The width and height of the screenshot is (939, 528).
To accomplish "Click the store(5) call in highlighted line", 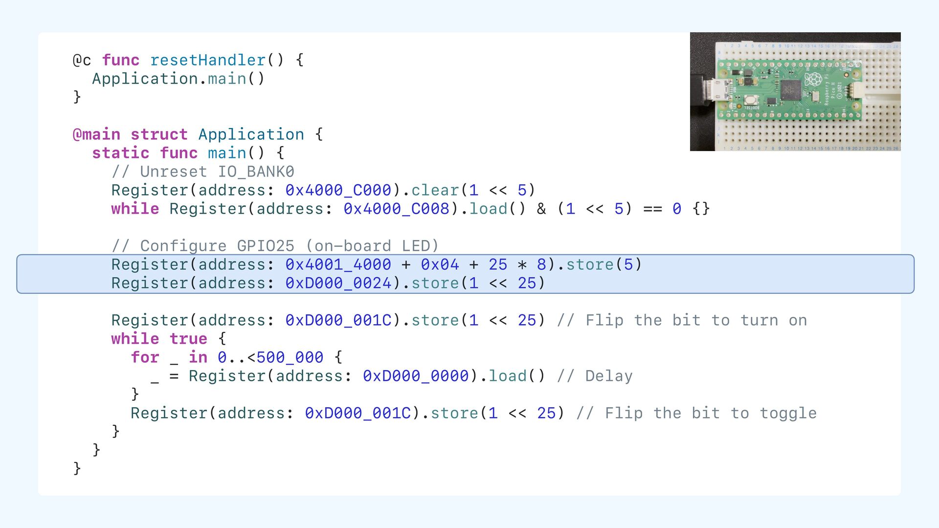I will click(x=603, y=264).
